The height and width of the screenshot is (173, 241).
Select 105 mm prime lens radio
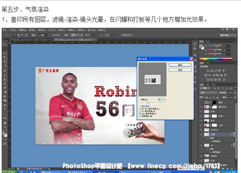[140, 114]
